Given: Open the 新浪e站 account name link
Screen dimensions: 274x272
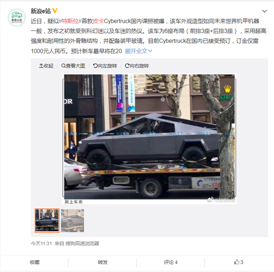Looking at the screenshot, I should [x=41, y=11].
